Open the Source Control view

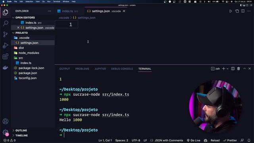5,35
